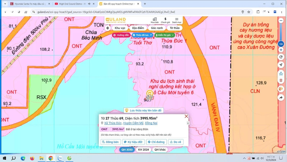Image resolution: width=287 pixels, height=162 pixels.
Task: Click the Check giá dollar icon
Action: click(165, 20)
